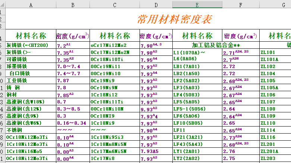Click the 高速钢(含9%) cell
This screenshot has width=291, height=163.
[31, 116]
